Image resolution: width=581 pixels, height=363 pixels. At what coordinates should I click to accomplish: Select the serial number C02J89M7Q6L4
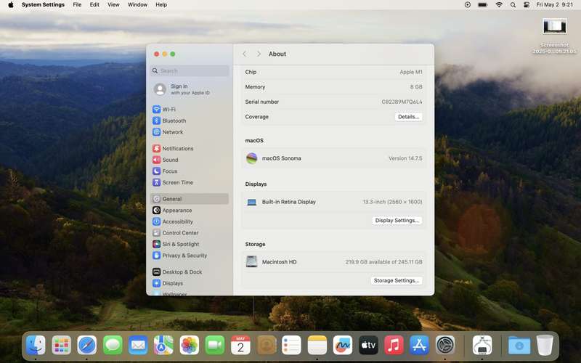click(402, 102)
